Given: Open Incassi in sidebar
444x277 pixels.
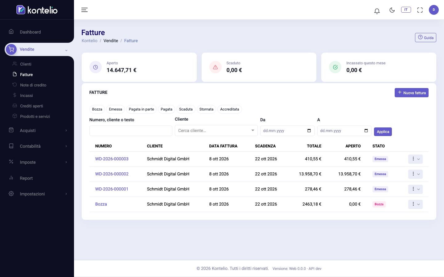Looking at the screenshot, I should point(27,95).
